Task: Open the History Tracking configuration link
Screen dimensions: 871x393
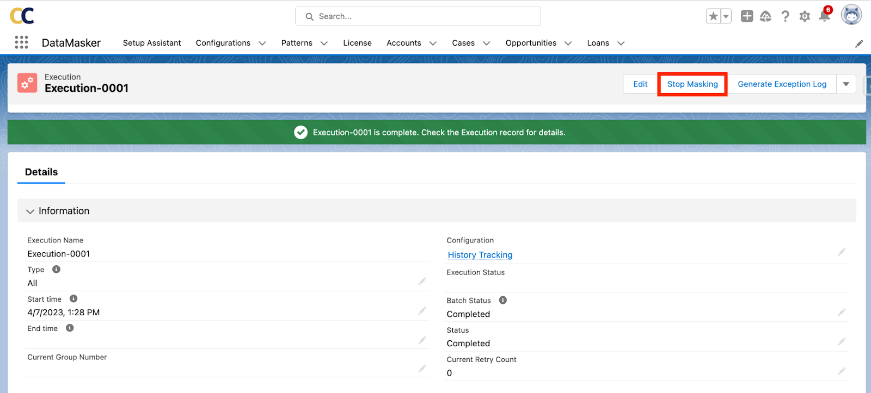Action: (480, 255)
